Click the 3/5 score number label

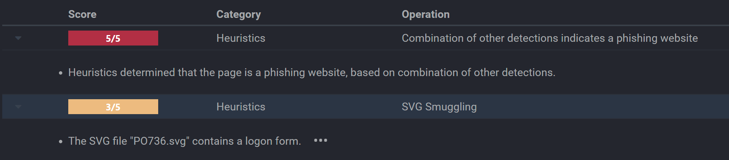pos(113,107)
